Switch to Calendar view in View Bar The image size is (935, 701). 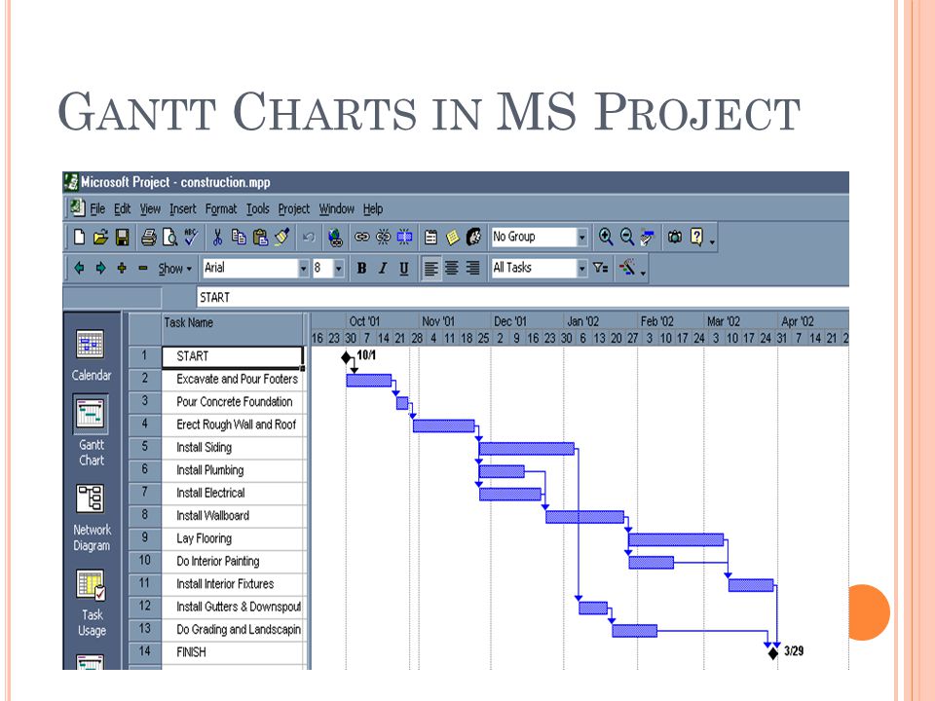point(92,355)
